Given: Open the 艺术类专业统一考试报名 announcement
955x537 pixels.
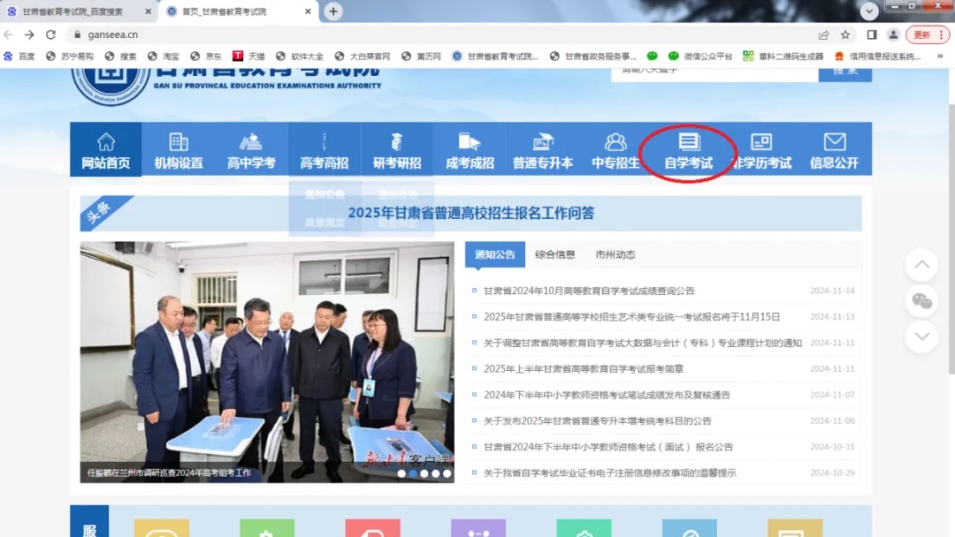Looking at the screenshot, I should click(631, 317).
